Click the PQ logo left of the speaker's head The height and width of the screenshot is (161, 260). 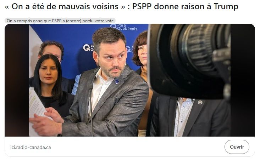pyautogui.click(x=88, y=47)
